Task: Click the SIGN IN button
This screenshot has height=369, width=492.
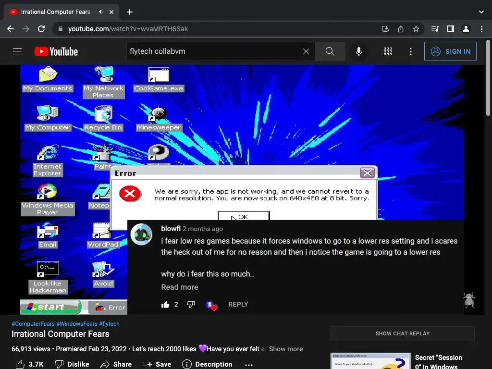Action: (450, 51)
